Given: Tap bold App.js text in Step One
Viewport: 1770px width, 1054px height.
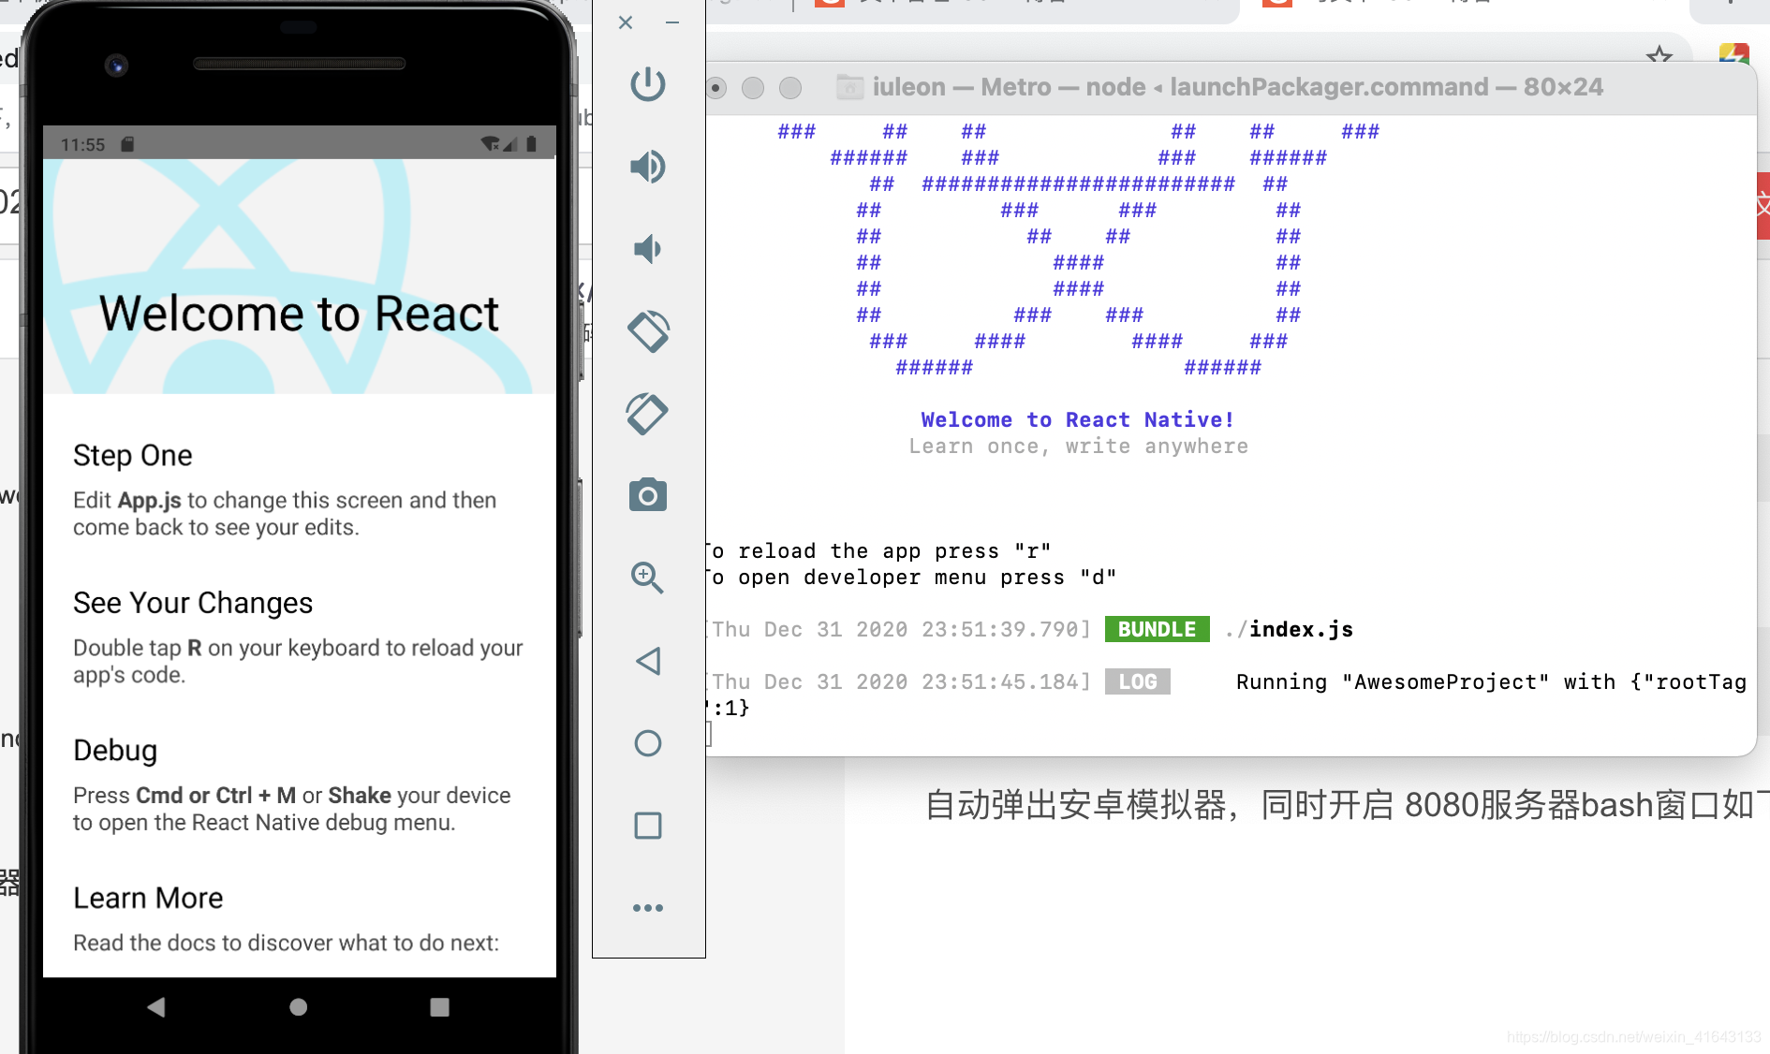Looking at the screenshot, I should pos(149,501).
